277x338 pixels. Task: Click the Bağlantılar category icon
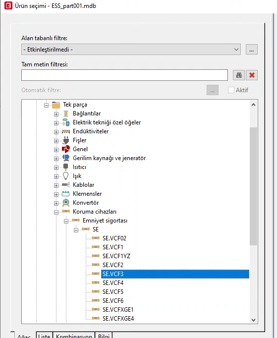pyautogui.click(x=66, y=113)
